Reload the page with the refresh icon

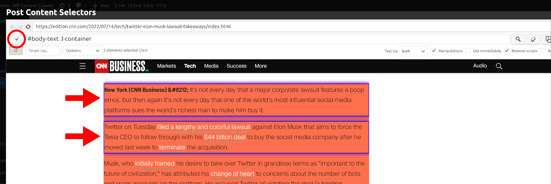28,26
